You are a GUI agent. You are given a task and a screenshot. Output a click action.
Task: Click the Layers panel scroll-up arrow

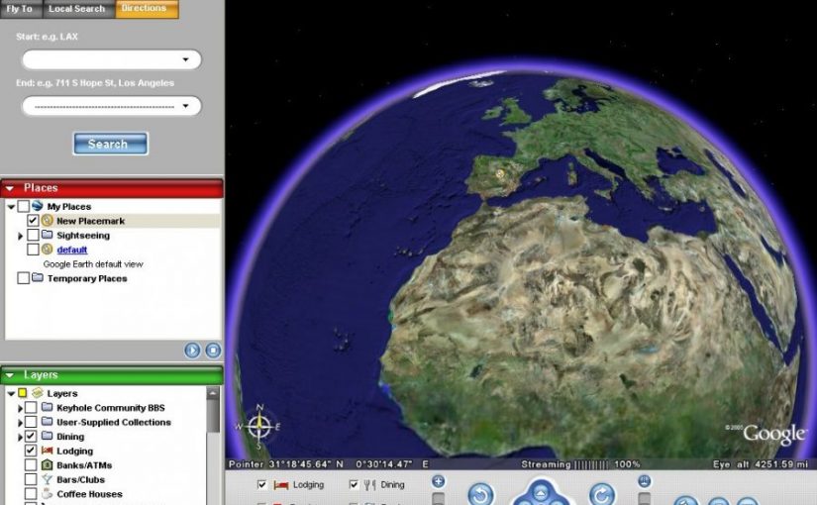(213, 393)
